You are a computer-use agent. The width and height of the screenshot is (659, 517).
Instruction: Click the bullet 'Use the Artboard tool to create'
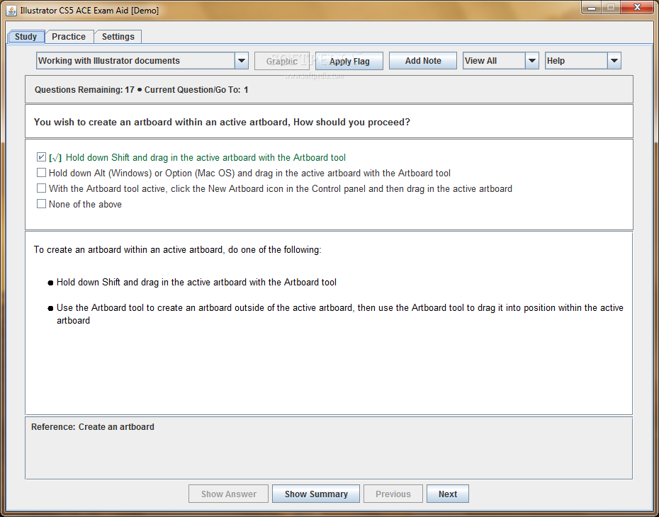339,314
